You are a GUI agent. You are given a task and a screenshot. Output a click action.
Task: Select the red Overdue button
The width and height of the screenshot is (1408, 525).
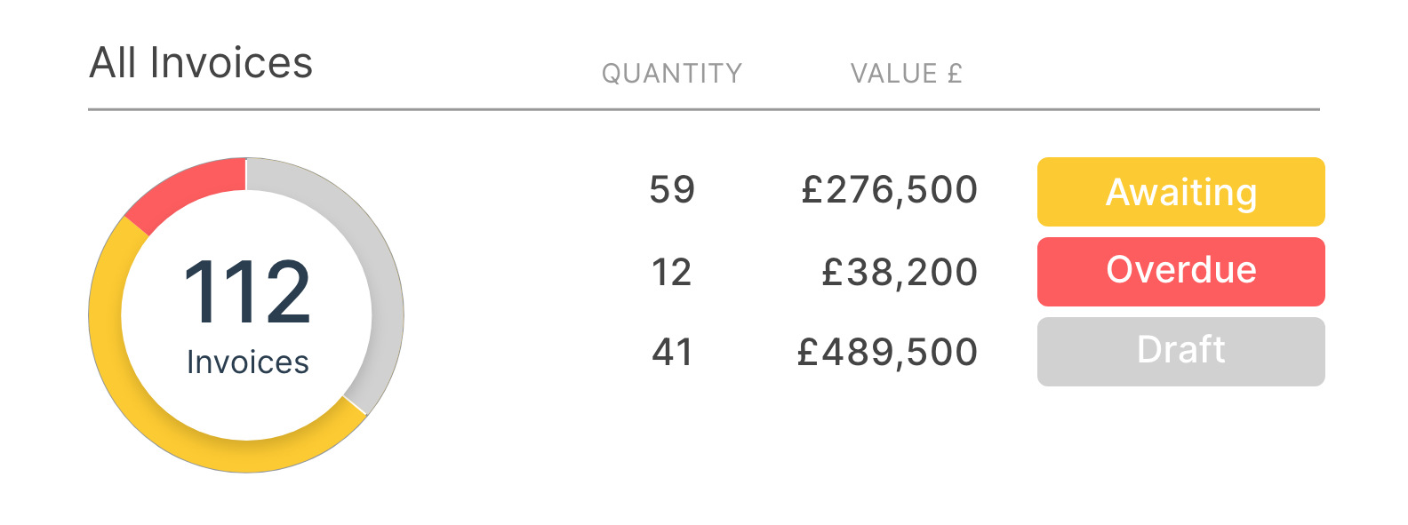(1180, 272)
